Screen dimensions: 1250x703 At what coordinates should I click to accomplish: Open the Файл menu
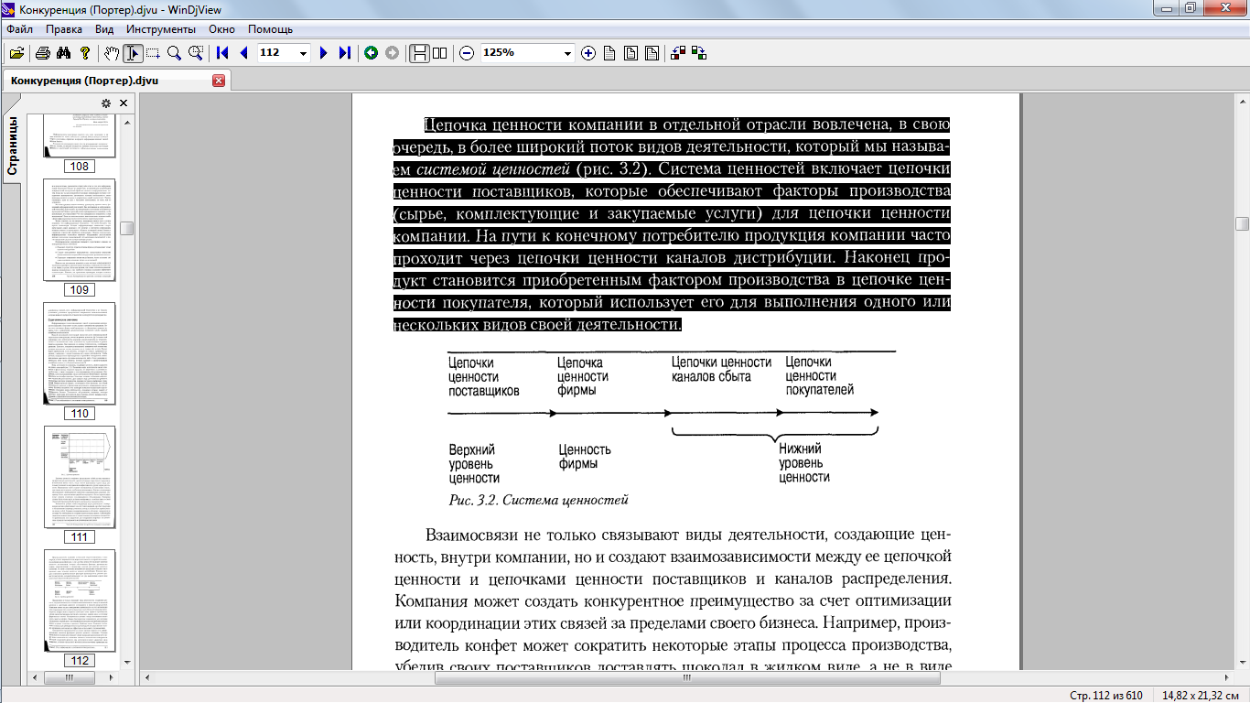(x=19, y=29)
